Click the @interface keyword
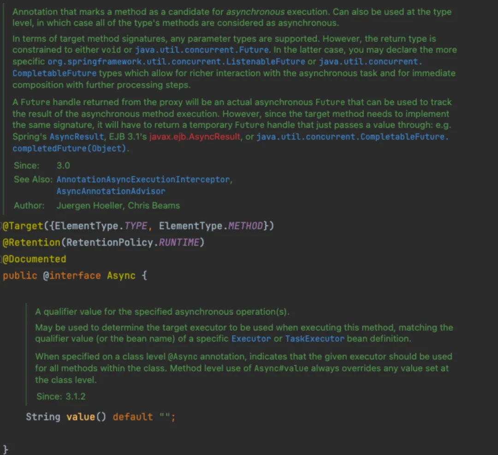The width and height of the screenshot is (498, 455). coord(72,275)
